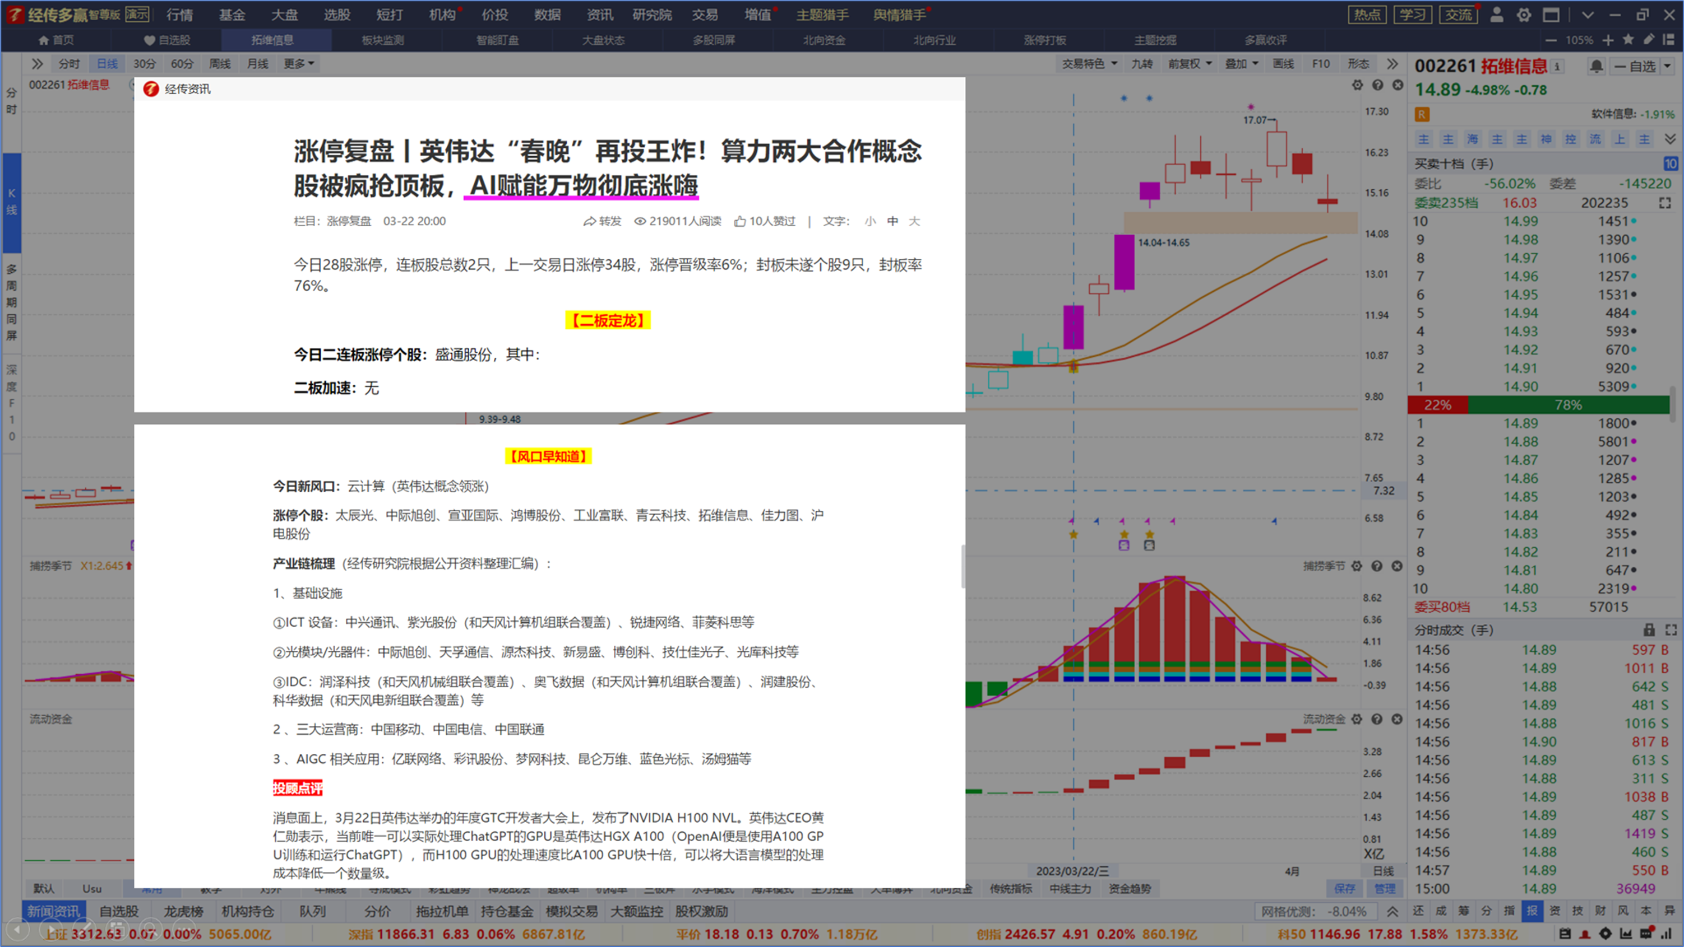Close the 捕捞季节 indicator panel

click(1397, 566)
